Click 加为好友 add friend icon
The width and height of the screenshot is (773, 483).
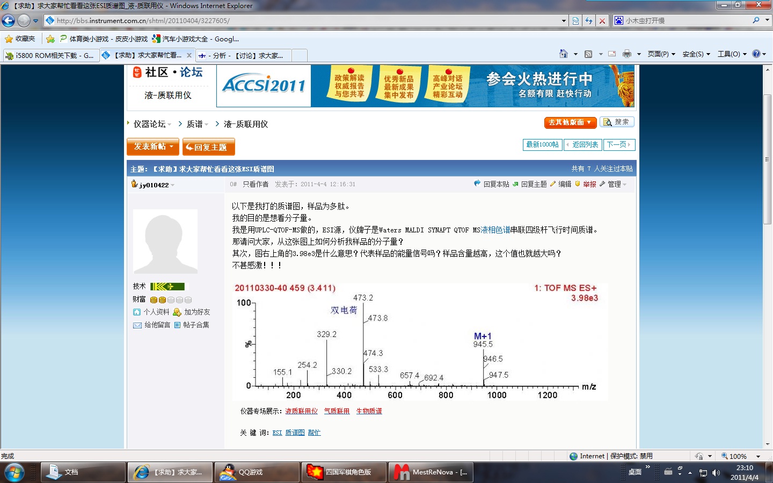(x=177, y=312)
